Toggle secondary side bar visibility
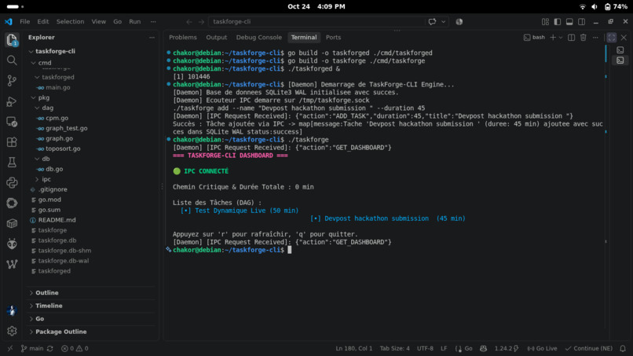The width and height of the screenshot is (633, 356). click(x=581, y=22)
